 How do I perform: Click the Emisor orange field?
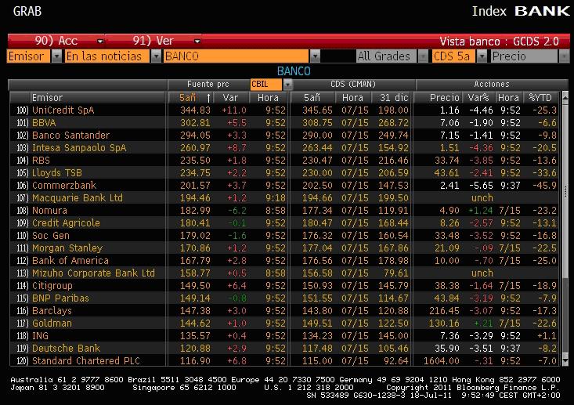28,56
